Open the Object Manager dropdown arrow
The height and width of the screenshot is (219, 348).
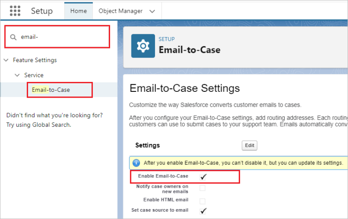click(152, 11)
